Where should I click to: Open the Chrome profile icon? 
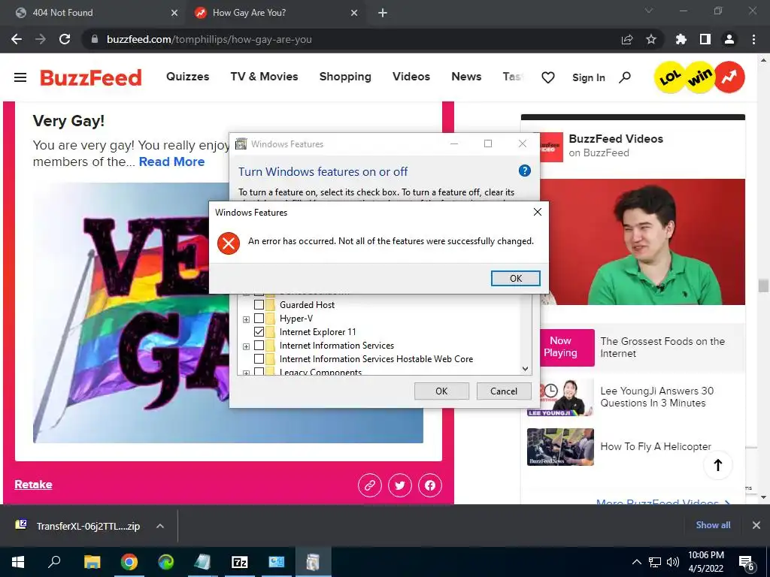click(729, 39)
